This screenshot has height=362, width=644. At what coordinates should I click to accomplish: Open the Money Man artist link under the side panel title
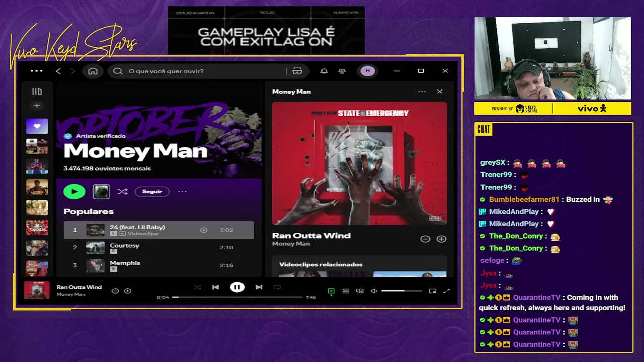pyautogui.click(x=291, y=244)
